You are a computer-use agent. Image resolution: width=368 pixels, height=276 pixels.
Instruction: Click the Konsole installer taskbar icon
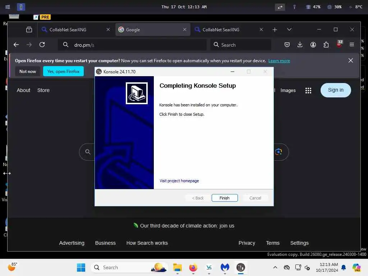(x=240, y=267)
